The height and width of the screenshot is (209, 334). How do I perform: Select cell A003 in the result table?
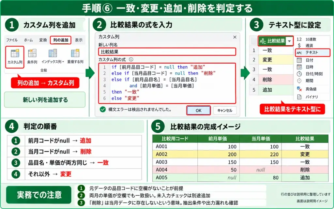coord(175,162)
